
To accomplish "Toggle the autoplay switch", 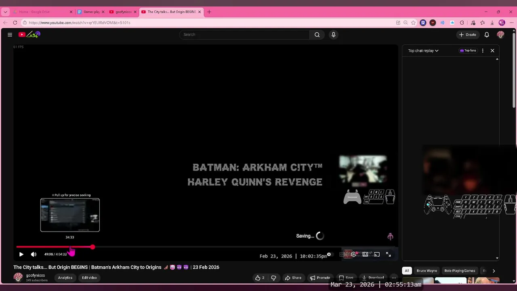I will tap(330, 254).
